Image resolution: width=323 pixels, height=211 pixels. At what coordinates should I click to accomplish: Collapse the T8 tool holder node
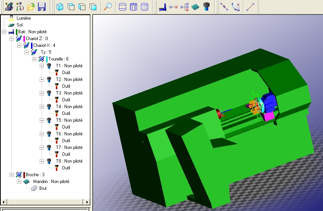click(x=42, y=161)
